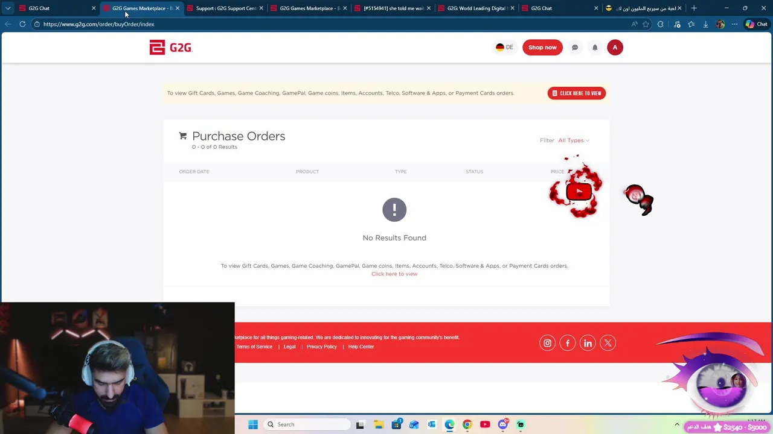Follow the 'Click here to view' link
Image resolution: width=773 pixels, height=434 pixels.
click(x=394, y=274)
